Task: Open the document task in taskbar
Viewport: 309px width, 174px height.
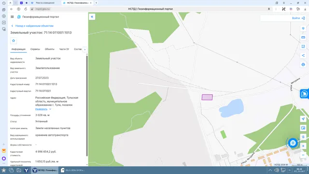Action: pyautogui.click(x=72, y=170)
